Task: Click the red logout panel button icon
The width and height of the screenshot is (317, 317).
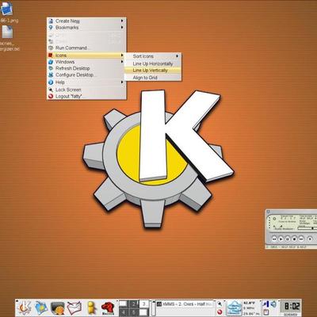Action: (220, 312)
